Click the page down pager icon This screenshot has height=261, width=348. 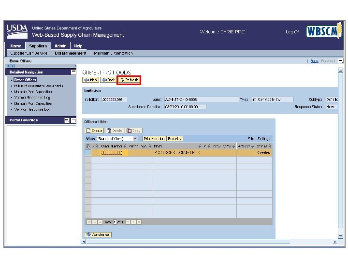coord(133,222)
